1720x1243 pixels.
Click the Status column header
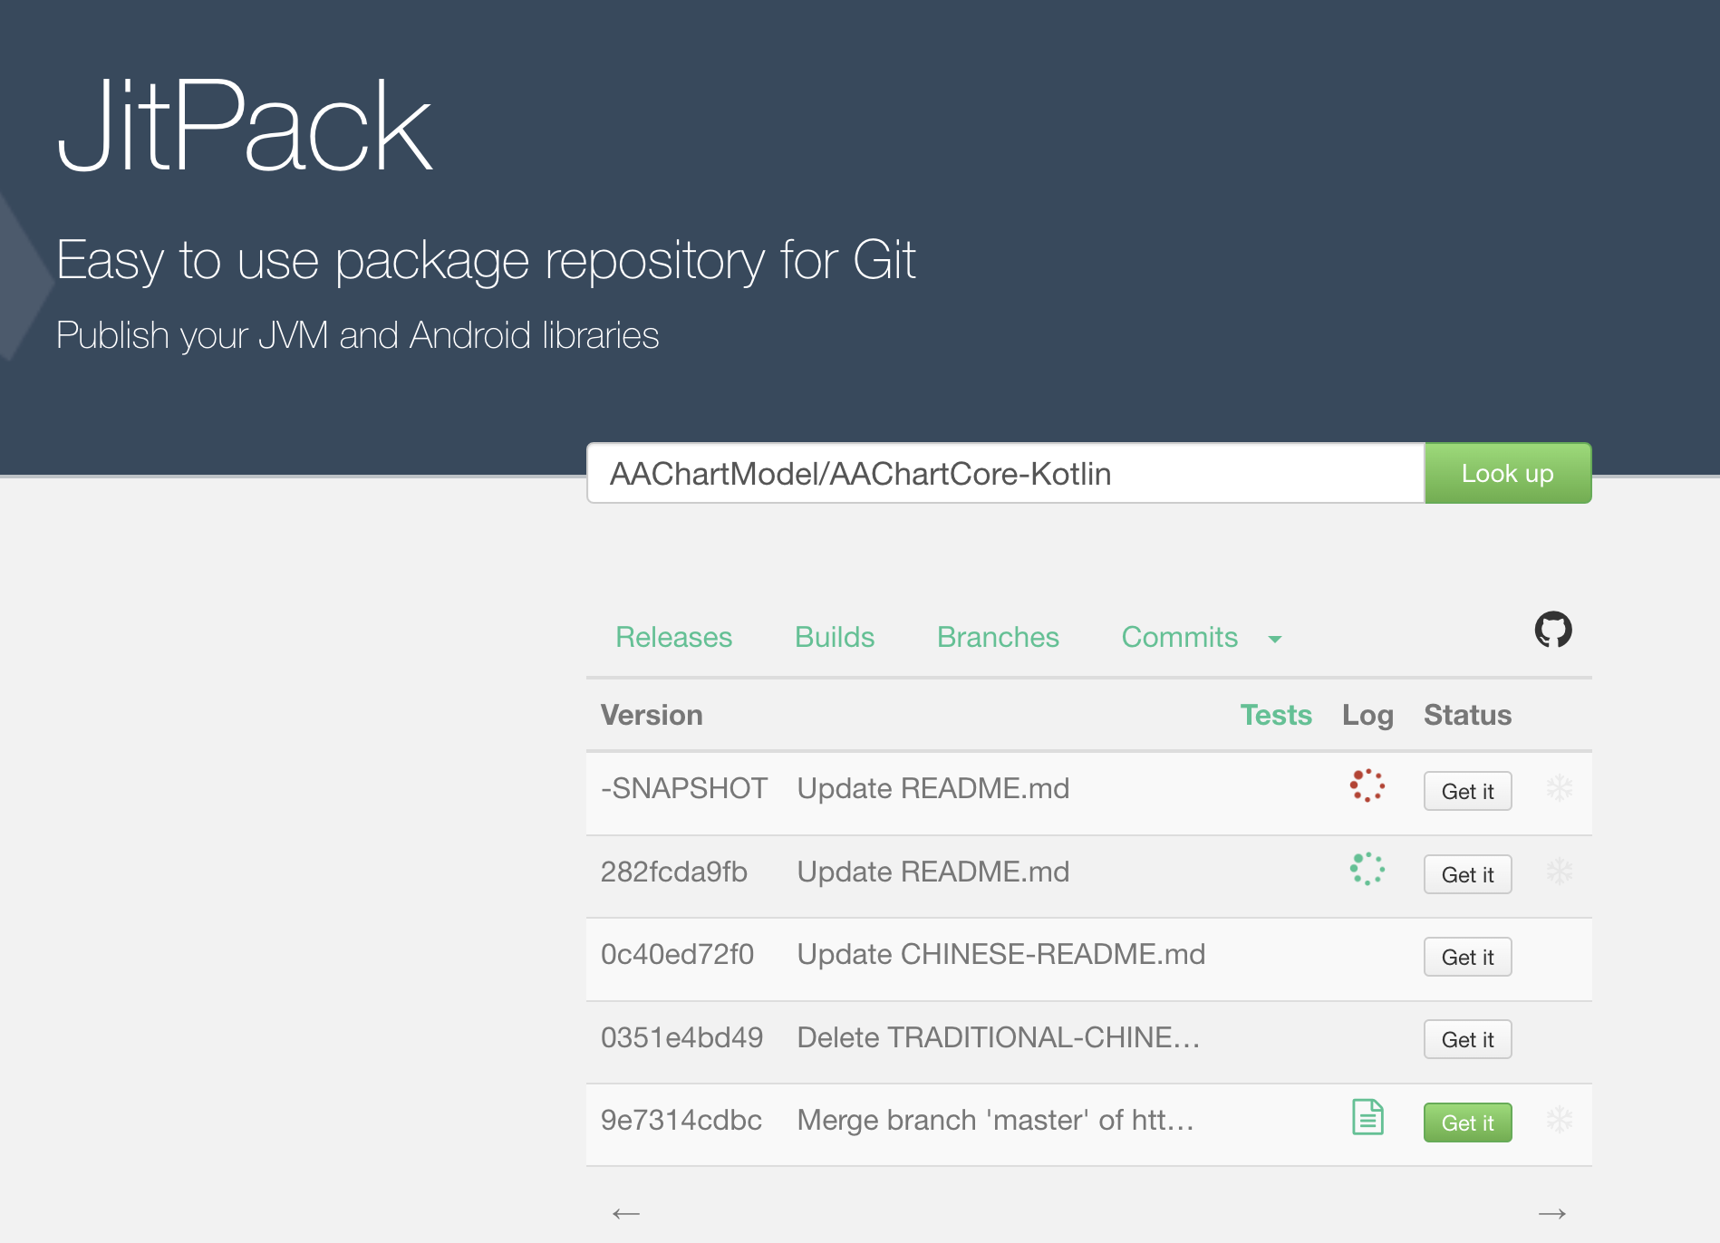pyautogui.click(x=1467, y=715)
